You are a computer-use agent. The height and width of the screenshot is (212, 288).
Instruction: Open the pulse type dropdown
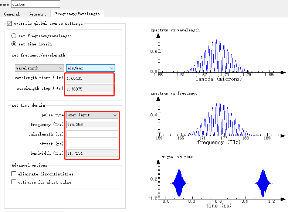(x=92, y=115)
